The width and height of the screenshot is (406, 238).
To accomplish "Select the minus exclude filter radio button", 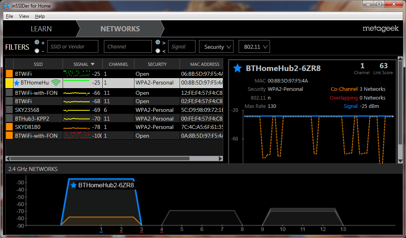I will (37, 51).
